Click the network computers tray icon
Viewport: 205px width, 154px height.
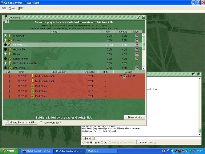coord(183,151)
